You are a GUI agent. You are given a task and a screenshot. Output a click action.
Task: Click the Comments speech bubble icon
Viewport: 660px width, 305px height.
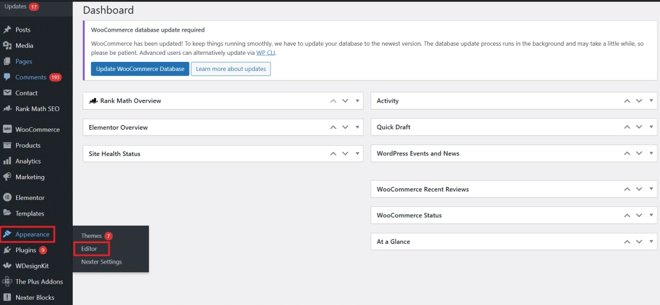pos(7,77)
